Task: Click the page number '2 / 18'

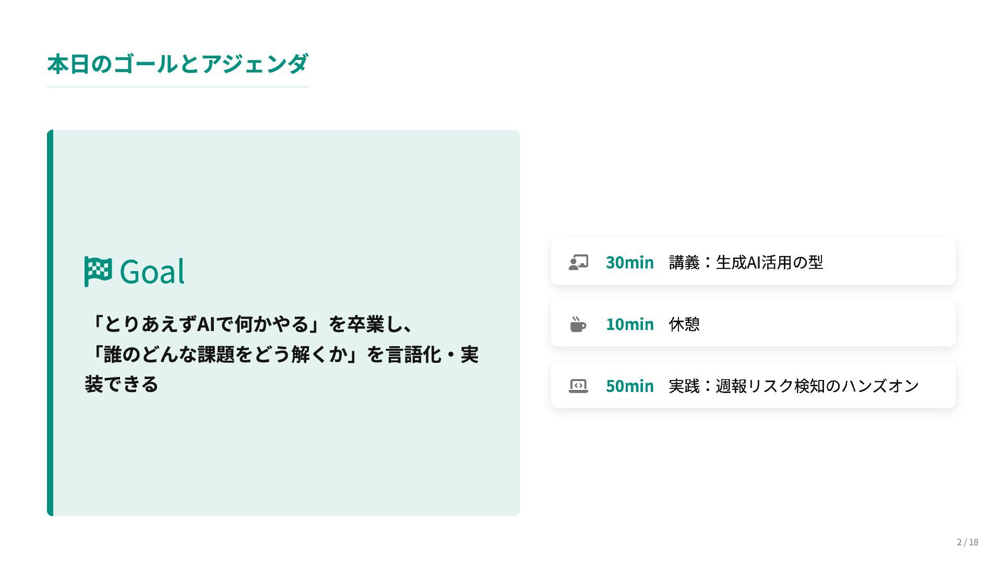Action: [x=967, y=542]
